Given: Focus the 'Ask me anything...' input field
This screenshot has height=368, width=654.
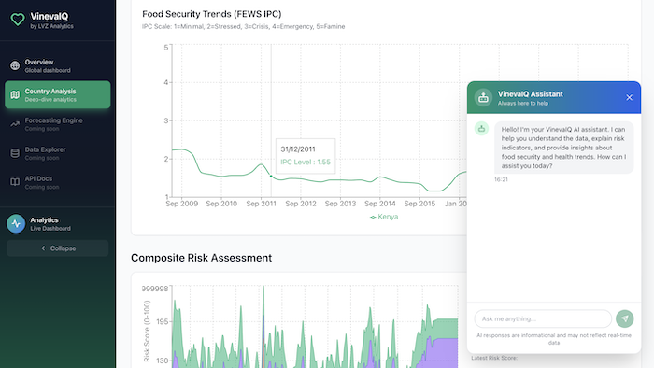Looking at the screenshot, I should tap(543, 318).
